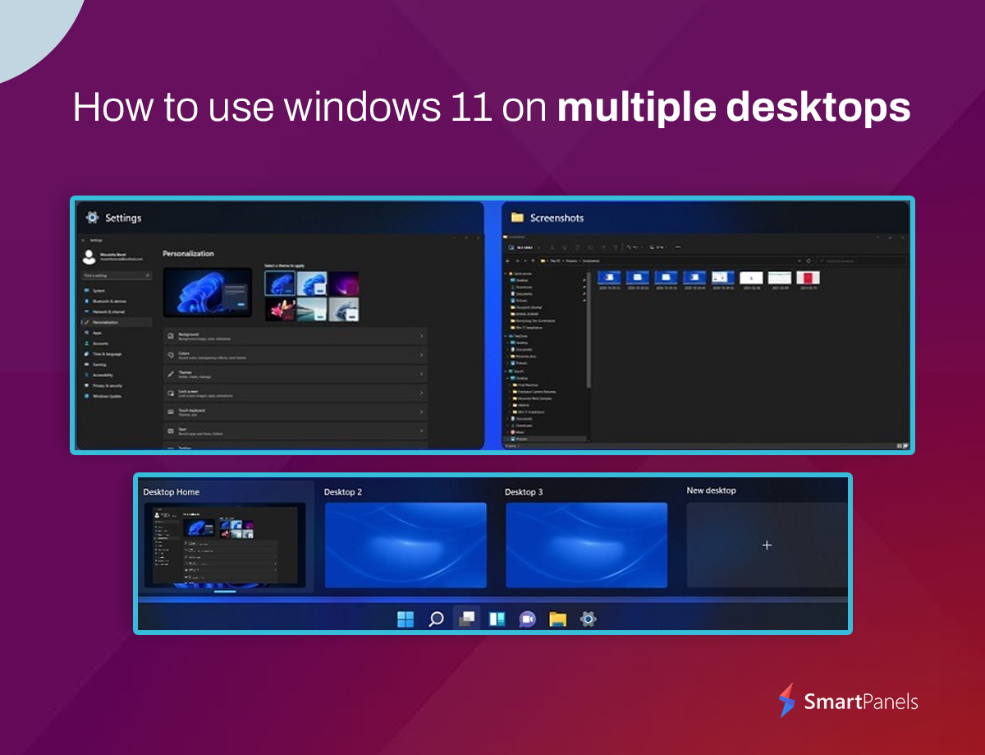The height and width of the screenshot is (755, 985).
Task: Expand the Colors settings row
Action: click(x=295, y=355)
